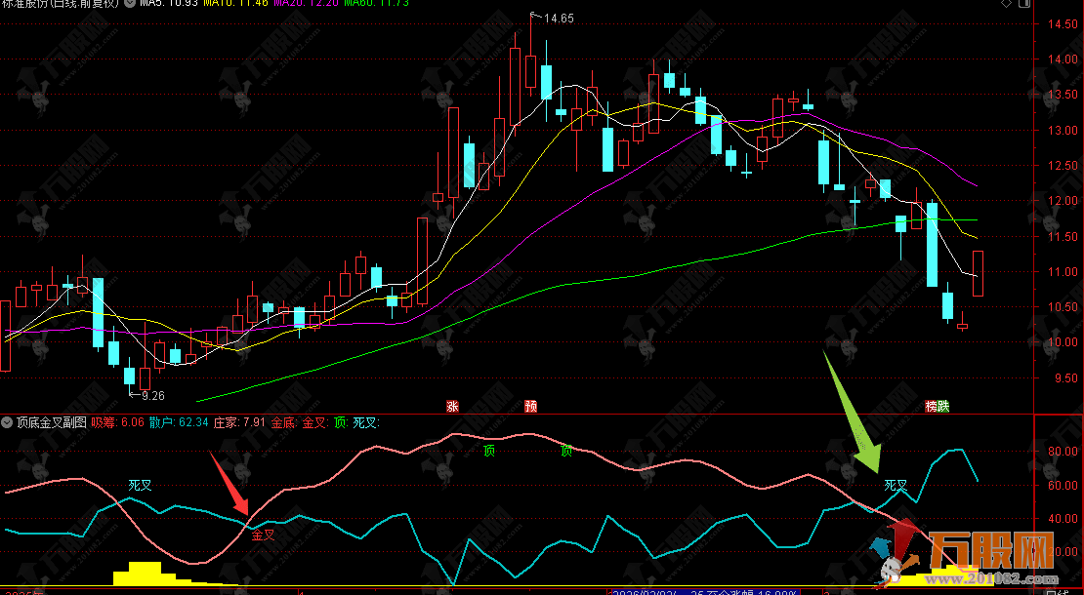Viewport: 1084px width, 595px height.
Task: Select the MA60: 11.73 indicator label
Action: (377, 3)
